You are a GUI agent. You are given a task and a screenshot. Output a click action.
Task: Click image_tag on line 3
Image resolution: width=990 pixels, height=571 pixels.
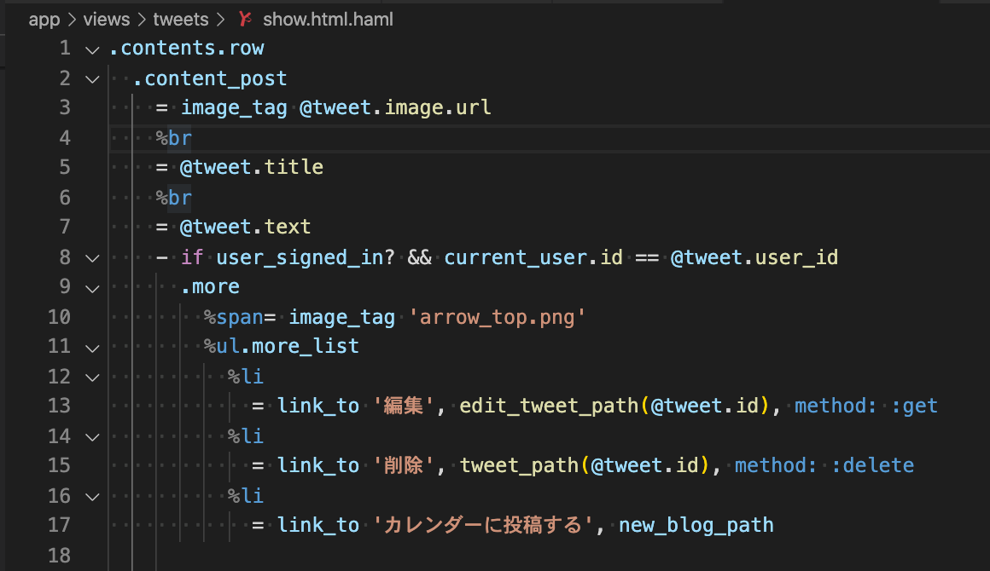tap(234, 107)
